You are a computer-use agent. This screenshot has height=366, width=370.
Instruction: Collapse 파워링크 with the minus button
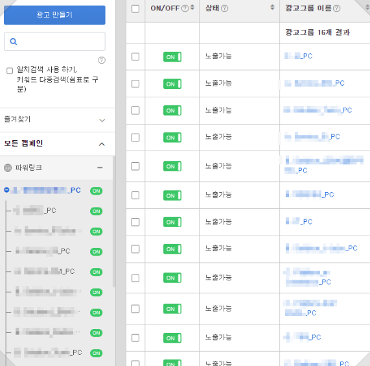pyautogui.click(x=100, y=168)
